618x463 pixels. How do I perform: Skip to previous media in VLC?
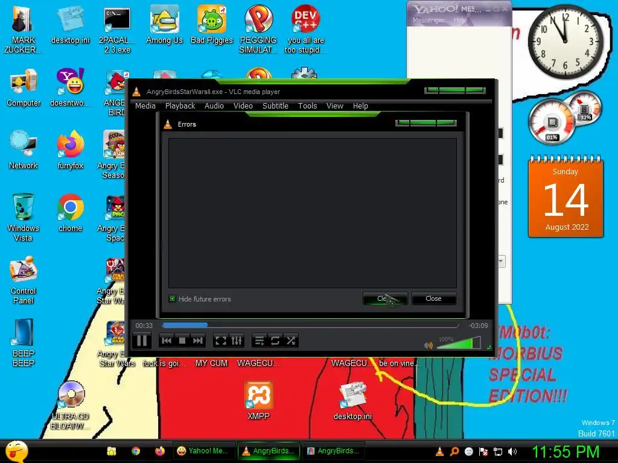click(167, 341)
